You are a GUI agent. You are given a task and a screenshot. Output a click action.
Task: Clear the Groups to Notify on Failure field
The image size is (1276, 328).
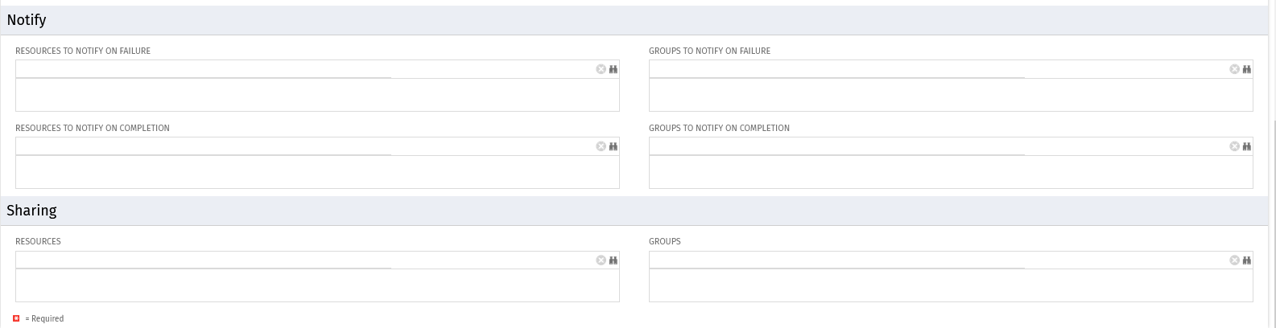pyautogui.click(x=1234, y=69)
